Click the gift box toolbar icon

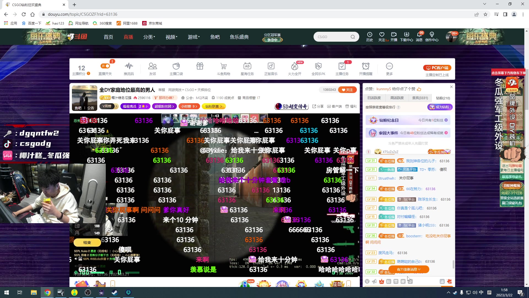(200, 66)
